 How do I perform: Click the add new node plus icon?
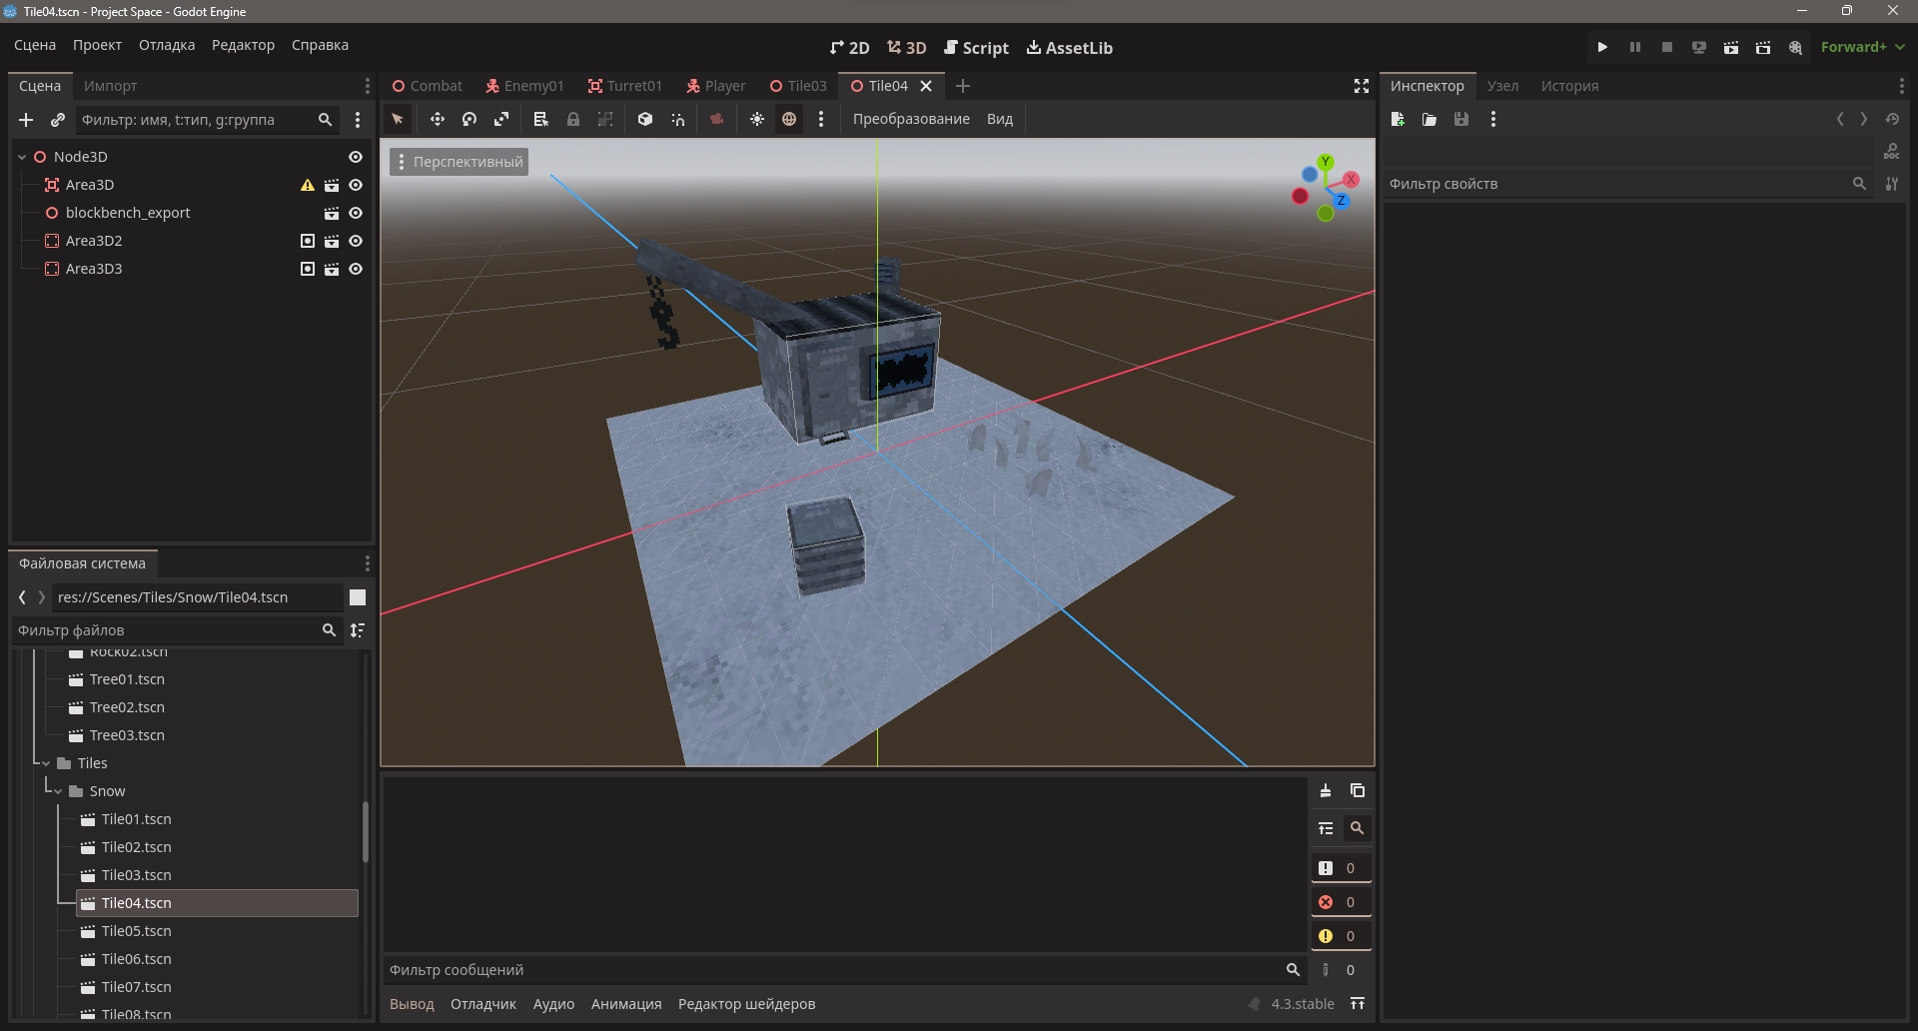[x=26, y=120]
